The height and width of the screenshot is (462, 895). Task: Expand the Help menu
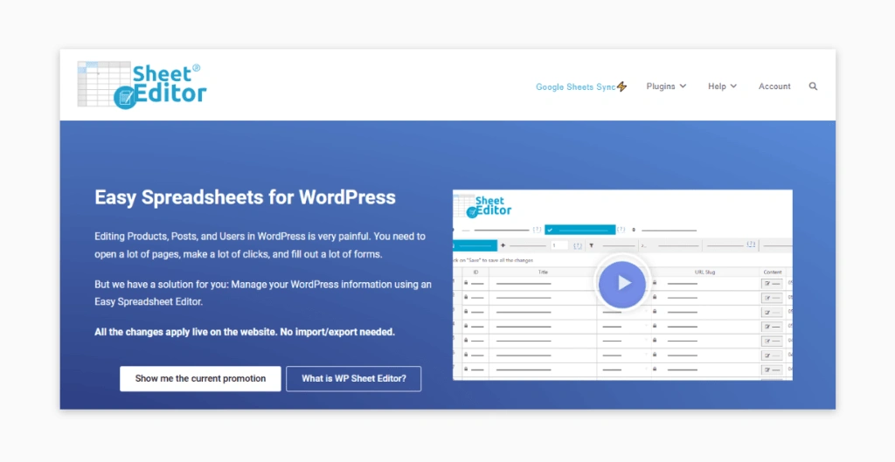point(722,86)
